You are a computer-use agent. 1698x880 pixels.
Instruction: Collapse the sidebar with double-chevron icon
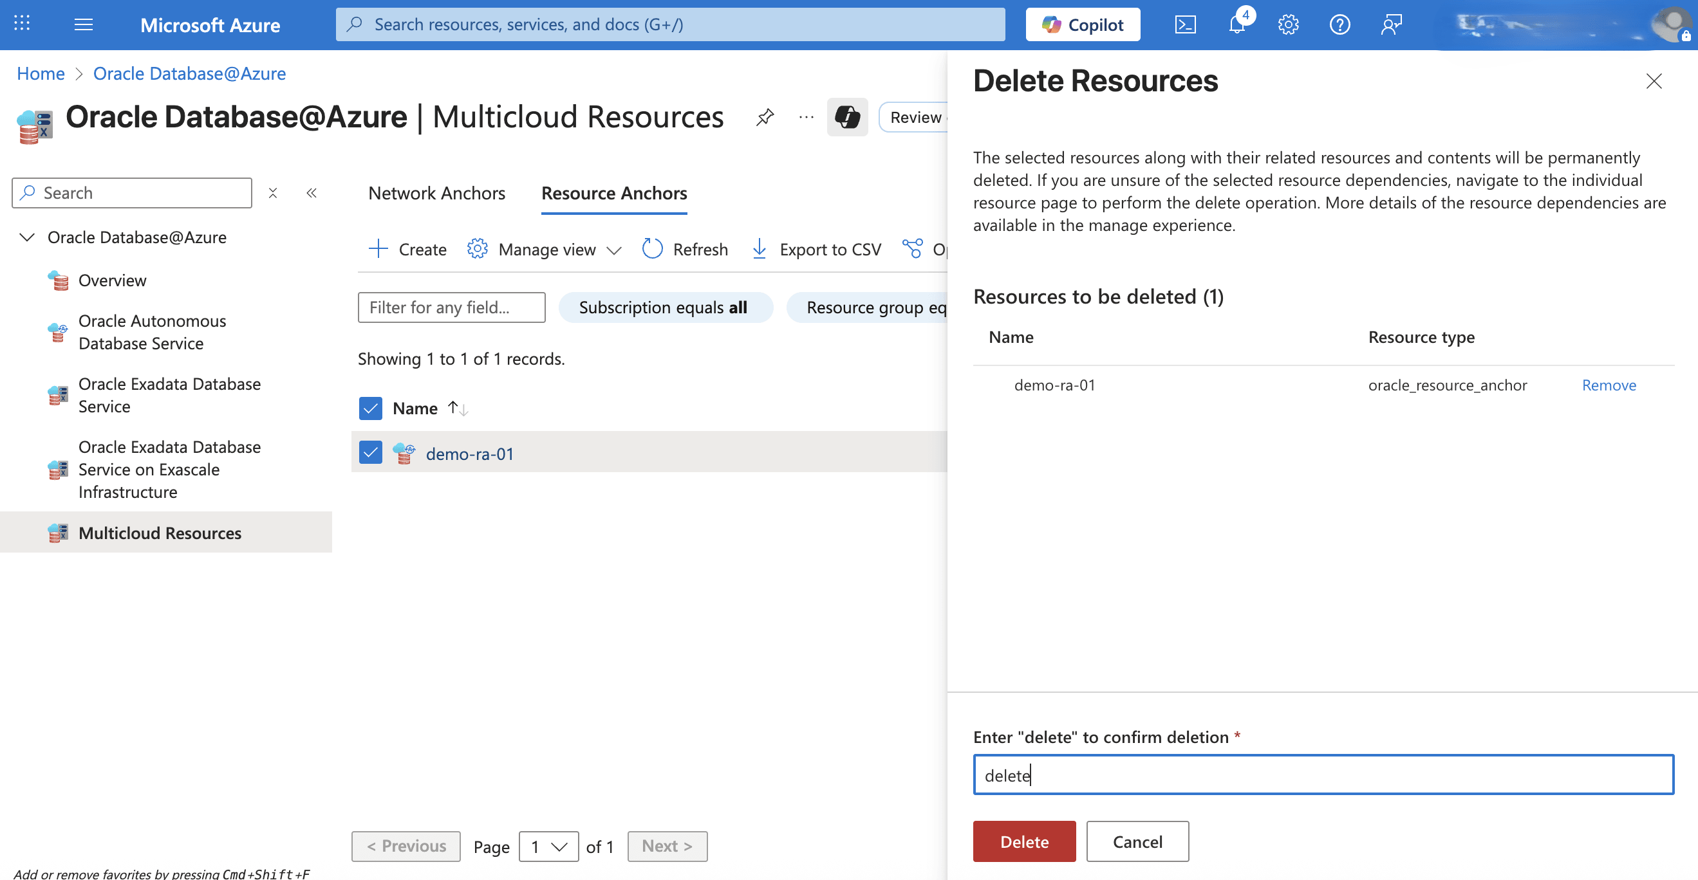(x=312, y=193)
